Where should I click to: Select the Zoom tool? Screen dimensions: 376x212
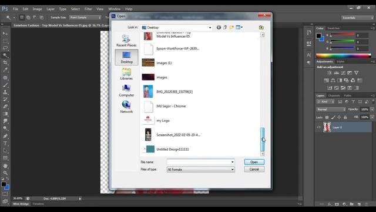[5, 173]
